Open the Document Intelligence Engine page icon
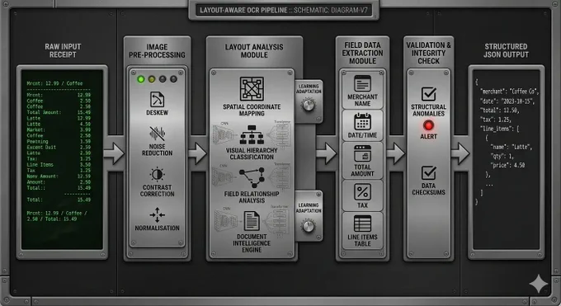The height and width of the screenshot is (306, 561). click(252, 221)
